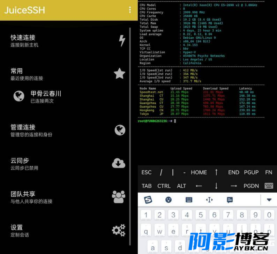Toggle soft keyboard with the keyboard icon
Screen dimensions: 277x254
[269, 186]
